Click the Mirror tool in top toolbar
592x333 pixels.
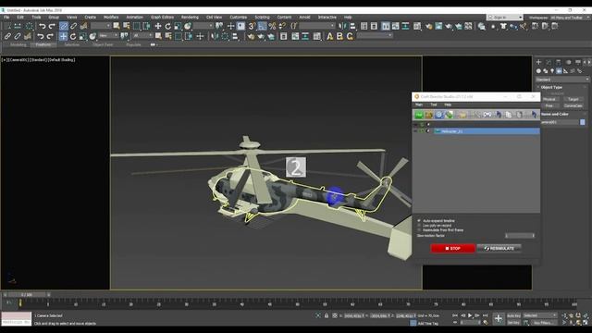click(342, 26)
